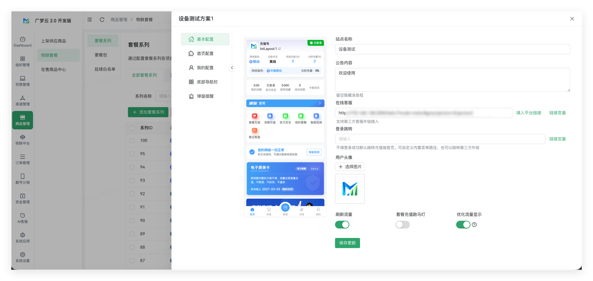This screenshot has width=593, height=281.
Task: Open 订单管理 sidebar icon
Action: (x=22, y=159)
